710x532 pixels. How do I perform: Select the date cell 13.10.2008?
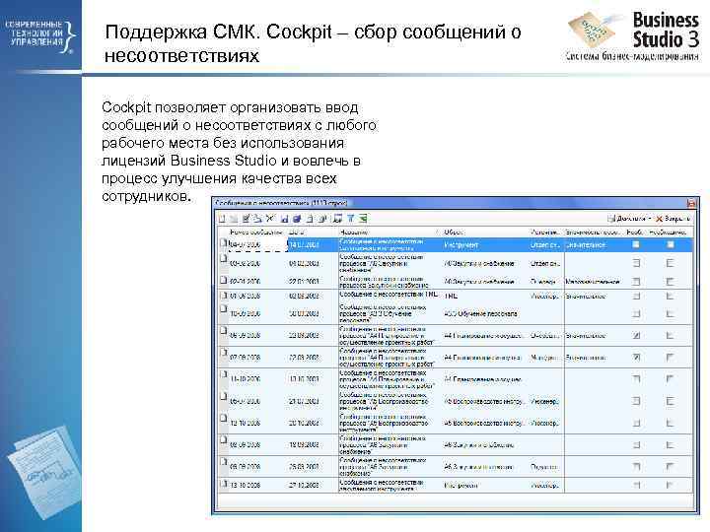[304, 379]
